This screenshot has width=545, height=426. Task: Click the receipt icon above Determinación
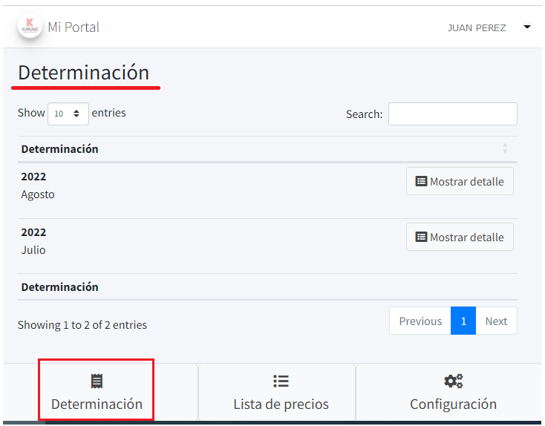[x=97, y=381]
